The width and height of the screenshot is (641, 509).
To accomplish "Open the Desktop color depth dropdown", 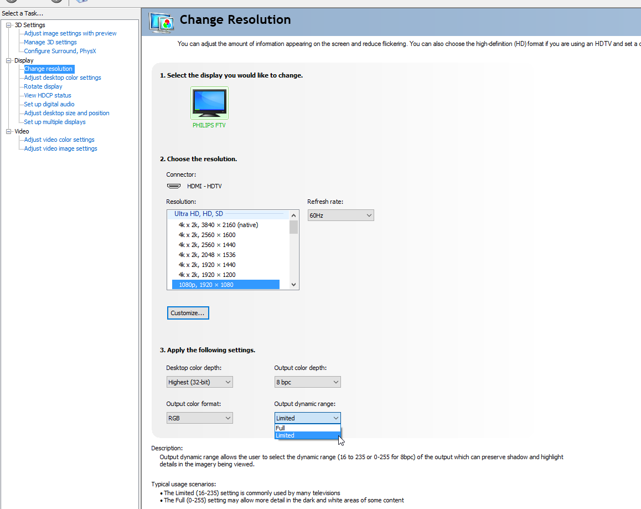I will pos(199,382).
